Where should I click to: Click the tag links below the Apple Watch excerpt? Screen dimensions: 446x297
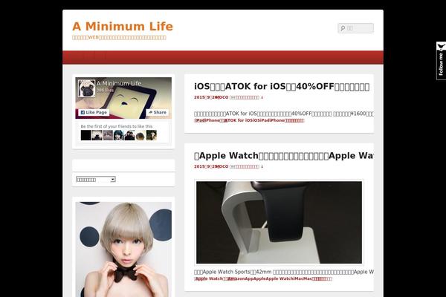pyautogui.click(x=263, y=278)
